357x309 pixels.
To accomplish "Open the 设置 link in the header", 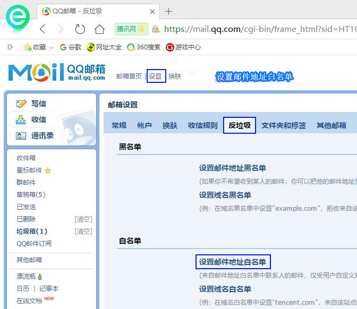I will pos(155,76).
